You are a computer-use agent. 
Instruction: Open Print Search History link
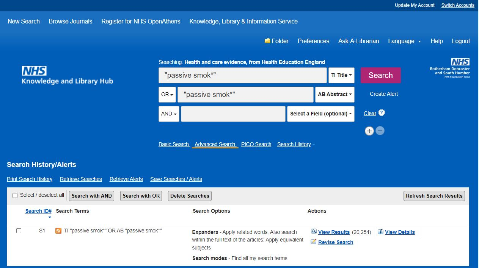pyautogui.click(x=30, y=179)
